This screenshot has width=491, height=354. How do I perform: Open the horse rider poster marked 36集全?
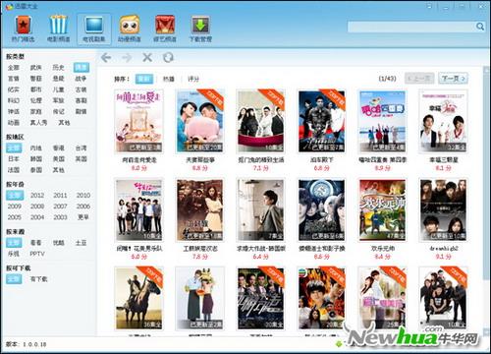(x=138, y=298)
